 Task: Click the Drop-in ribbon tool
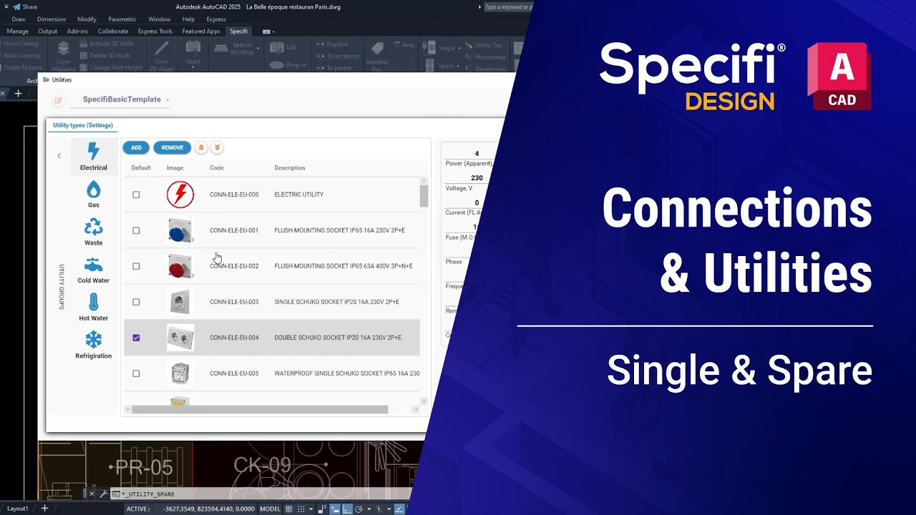(x=287, y=65)
